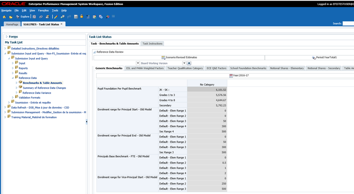Click the Home icon in the toolbar
The width and height of the screenshot is (354, 194).
coord(4,17)
